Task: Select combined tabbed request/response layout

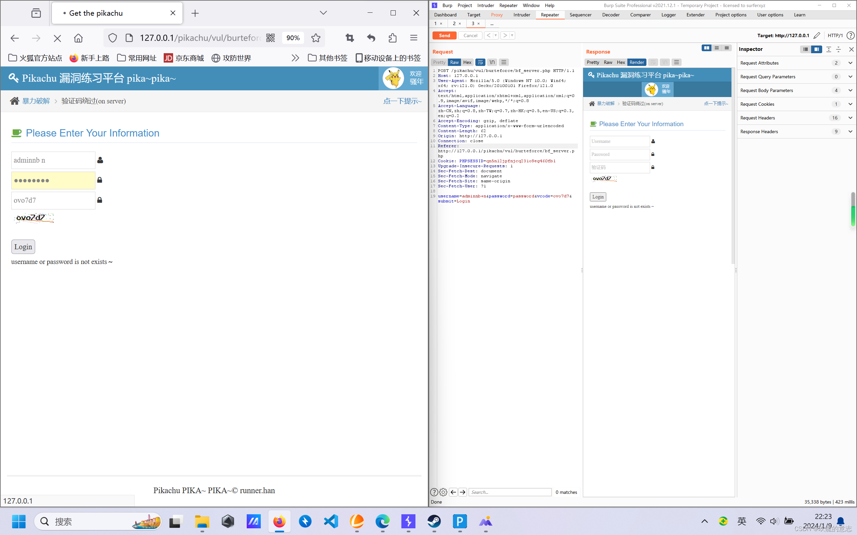Action: (x=726, y=48)
